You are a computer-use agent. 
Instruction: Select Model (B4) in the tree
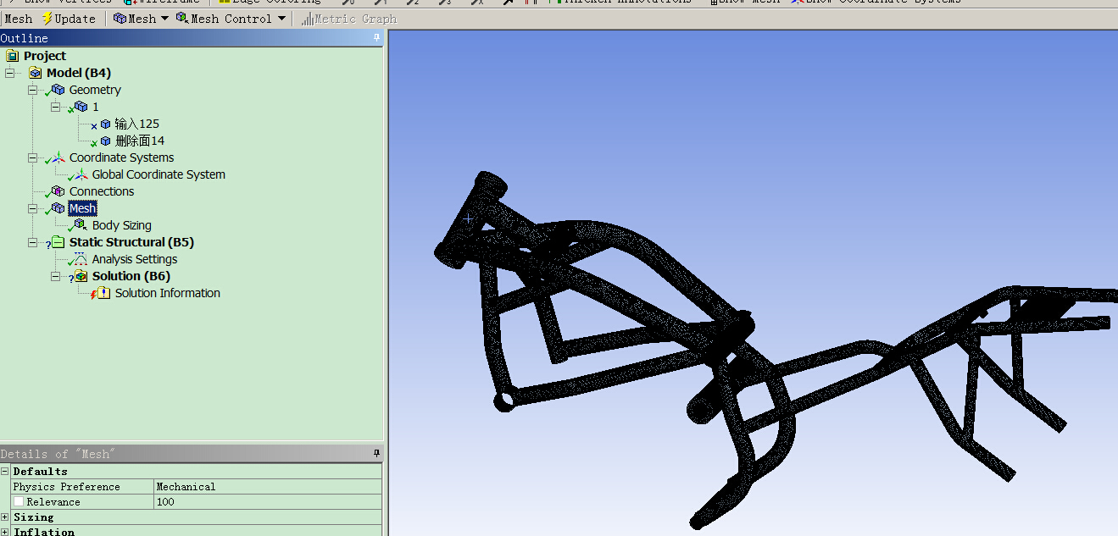(x=79, y=73)
